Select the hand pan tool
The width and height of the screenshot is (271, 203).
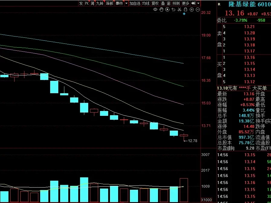pos(161,10)
